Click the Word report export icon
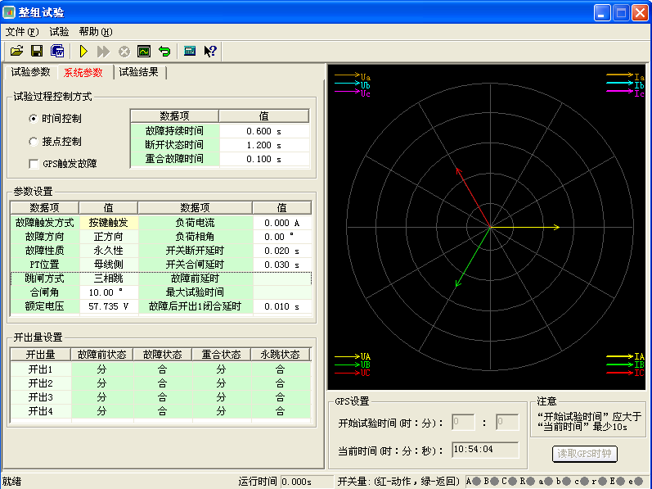Viewport: 652px width, 489px height. point(57,51)
